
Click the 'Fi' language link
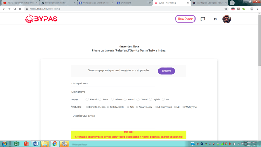tap(215, 19)
